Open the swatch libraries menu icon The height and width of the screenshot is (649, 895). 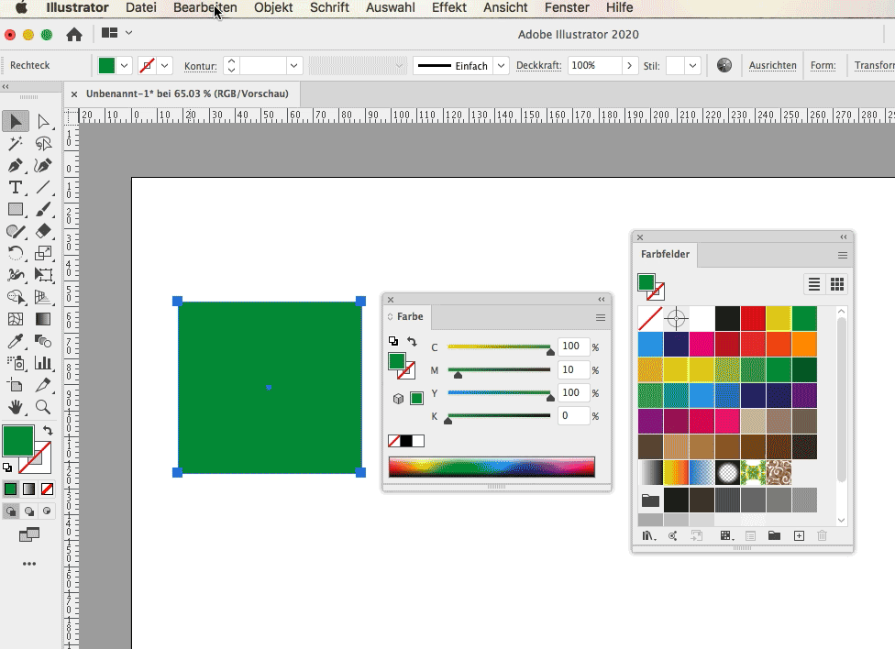click(648, 536)
